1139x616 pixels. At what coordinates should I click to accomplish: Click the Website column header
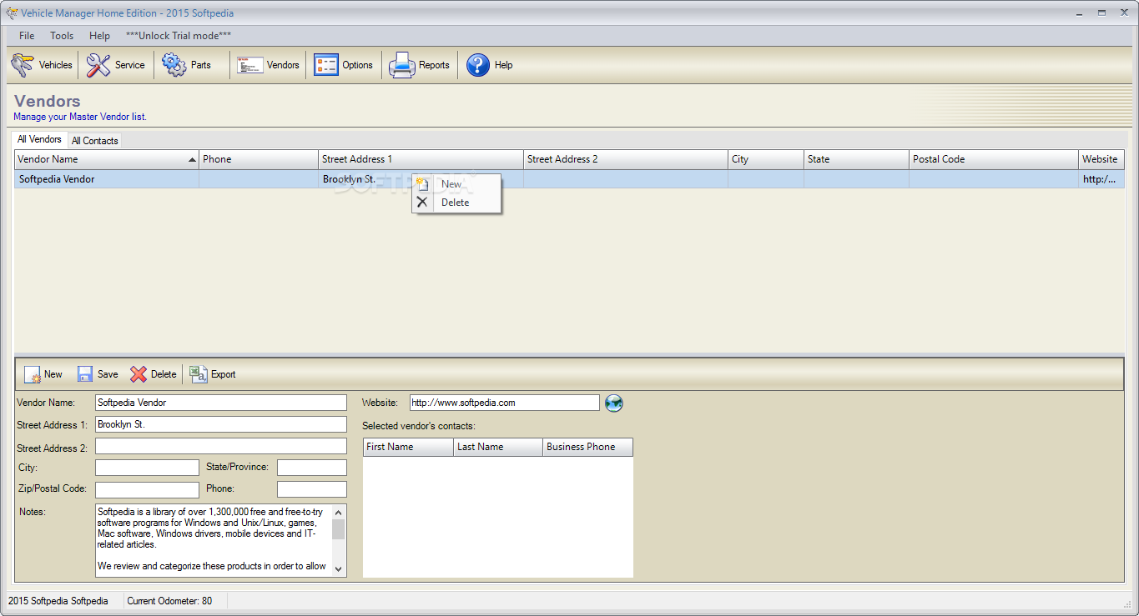(x=1101, y=159)
